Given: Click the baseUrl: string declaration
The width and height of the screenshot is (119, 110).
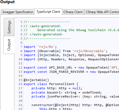Looking at the screenshot, I should pos(62,92).
